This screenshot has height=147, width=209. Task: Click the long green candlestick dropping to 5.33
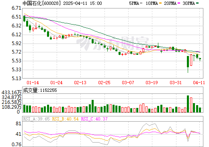[188, 64]
